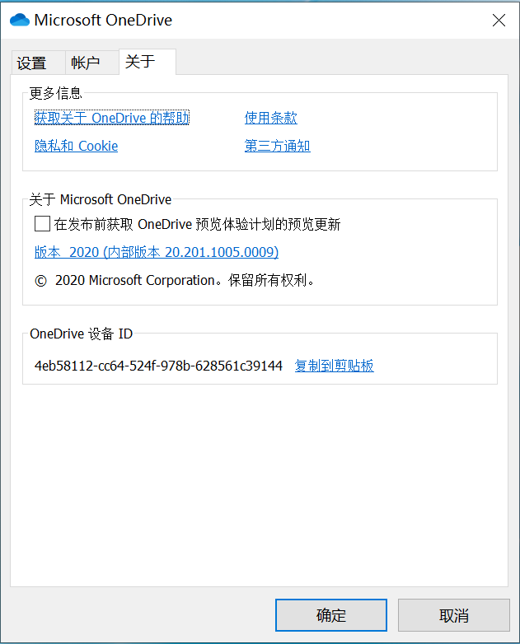The image size is (520, 644).
Task: Open the 第三方通知 link
Action: tap(277, 146)
